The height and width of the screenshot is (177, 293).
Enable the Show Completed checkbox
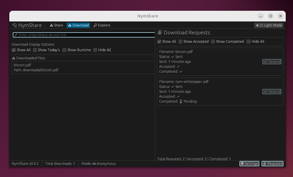click(213, 42)
